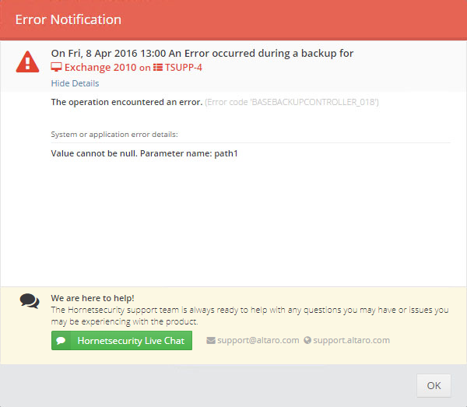
Task: Click the double speech bubble help icon
Action: click(30, 301)
